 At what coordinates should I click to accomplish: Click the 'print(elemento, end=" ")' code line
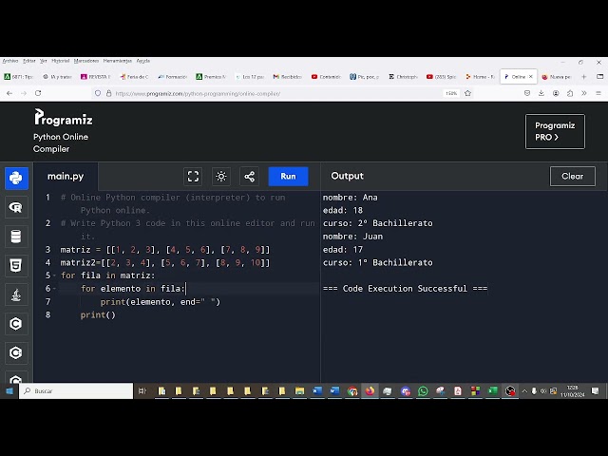click(161, 302)
